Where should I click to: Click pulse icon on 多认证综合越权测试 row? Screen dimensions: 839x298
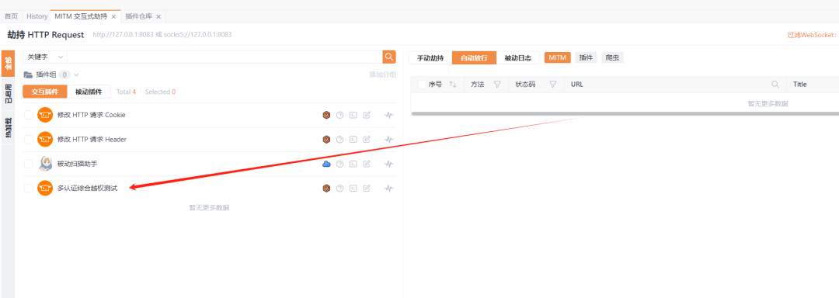(389, 189)
